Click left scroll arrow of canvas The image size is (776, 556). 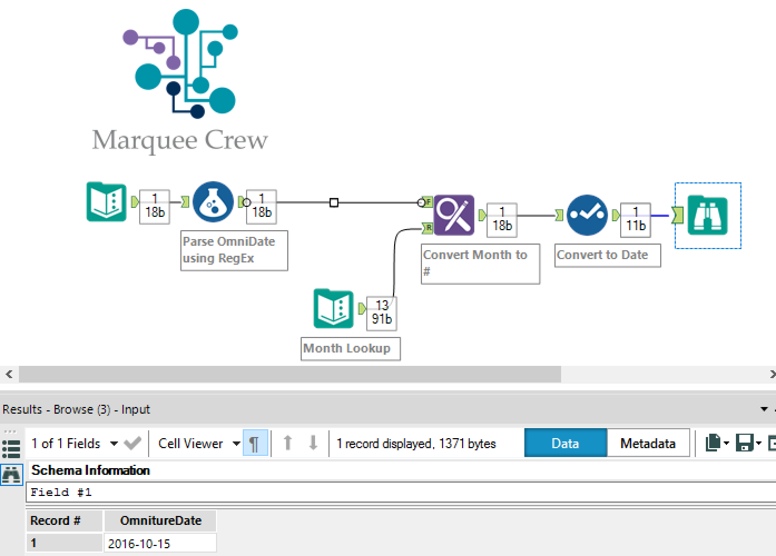8,374
